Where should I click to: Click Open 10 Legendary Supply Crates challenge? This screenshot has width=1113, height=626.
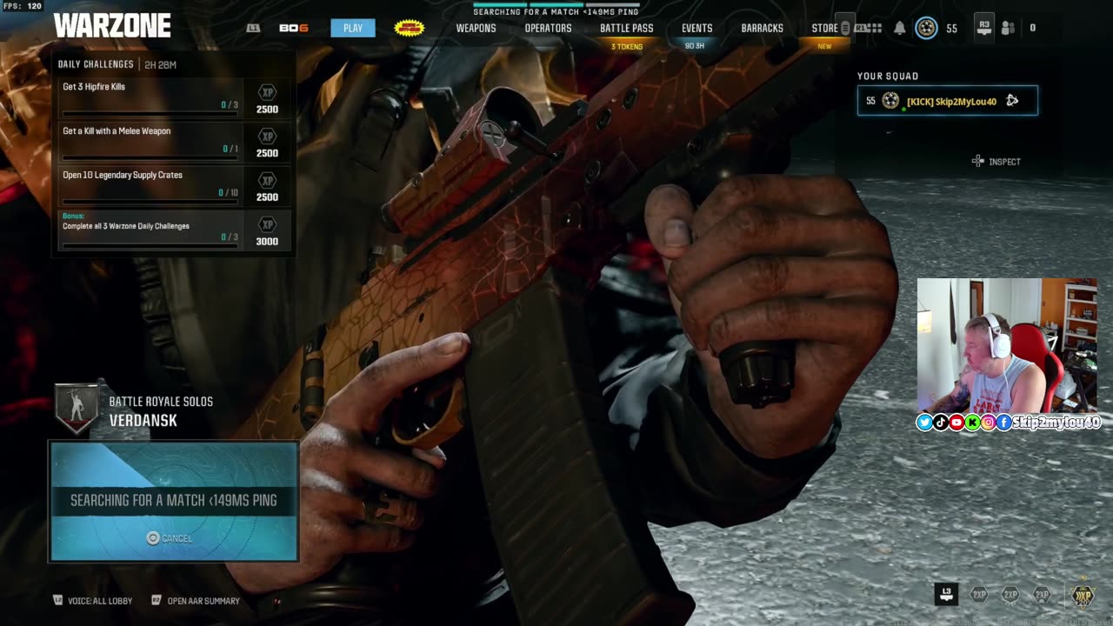click(x=176, y=185)
